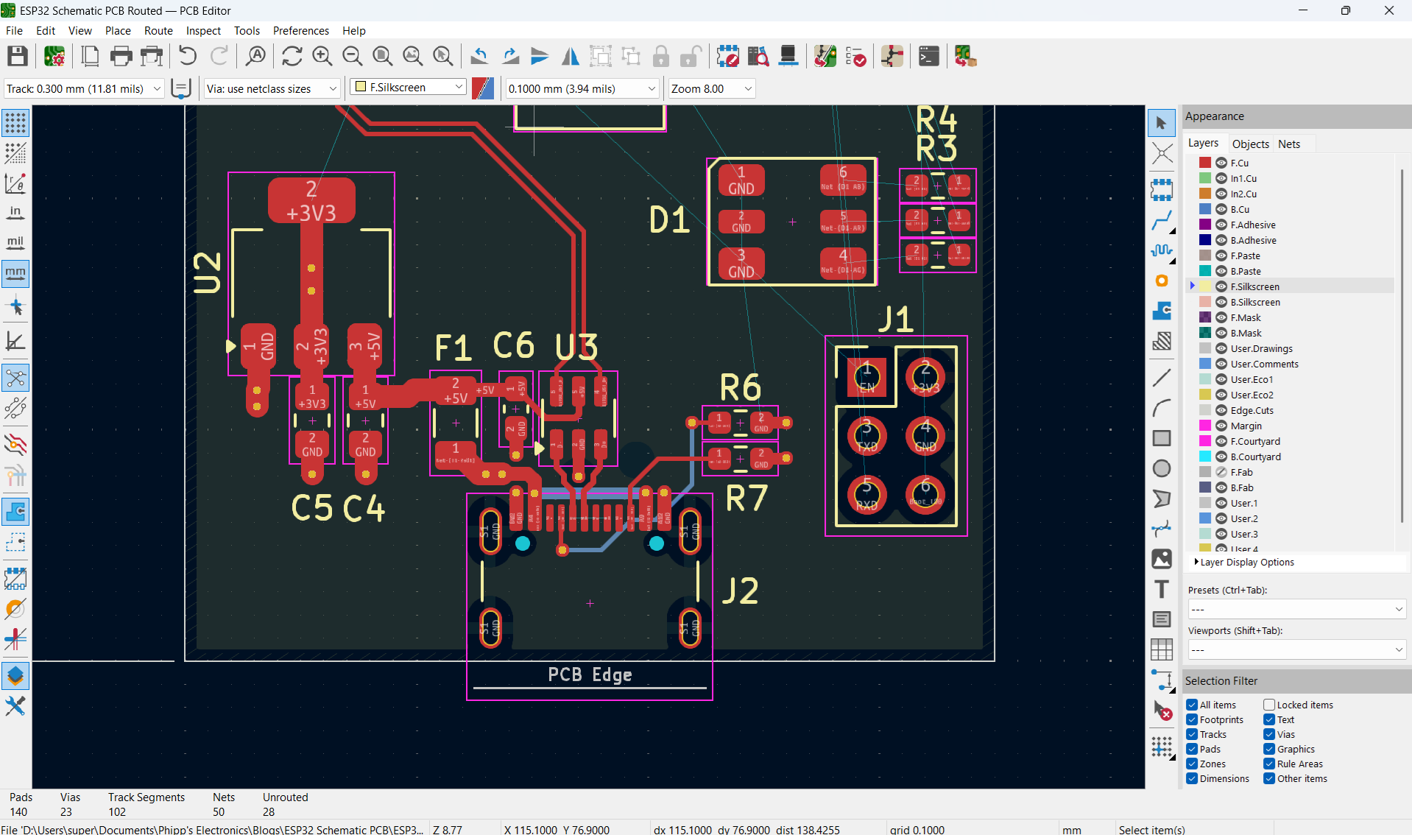Click the Mirror horizontally icon
1412x835 pixels.
(570, 57)
